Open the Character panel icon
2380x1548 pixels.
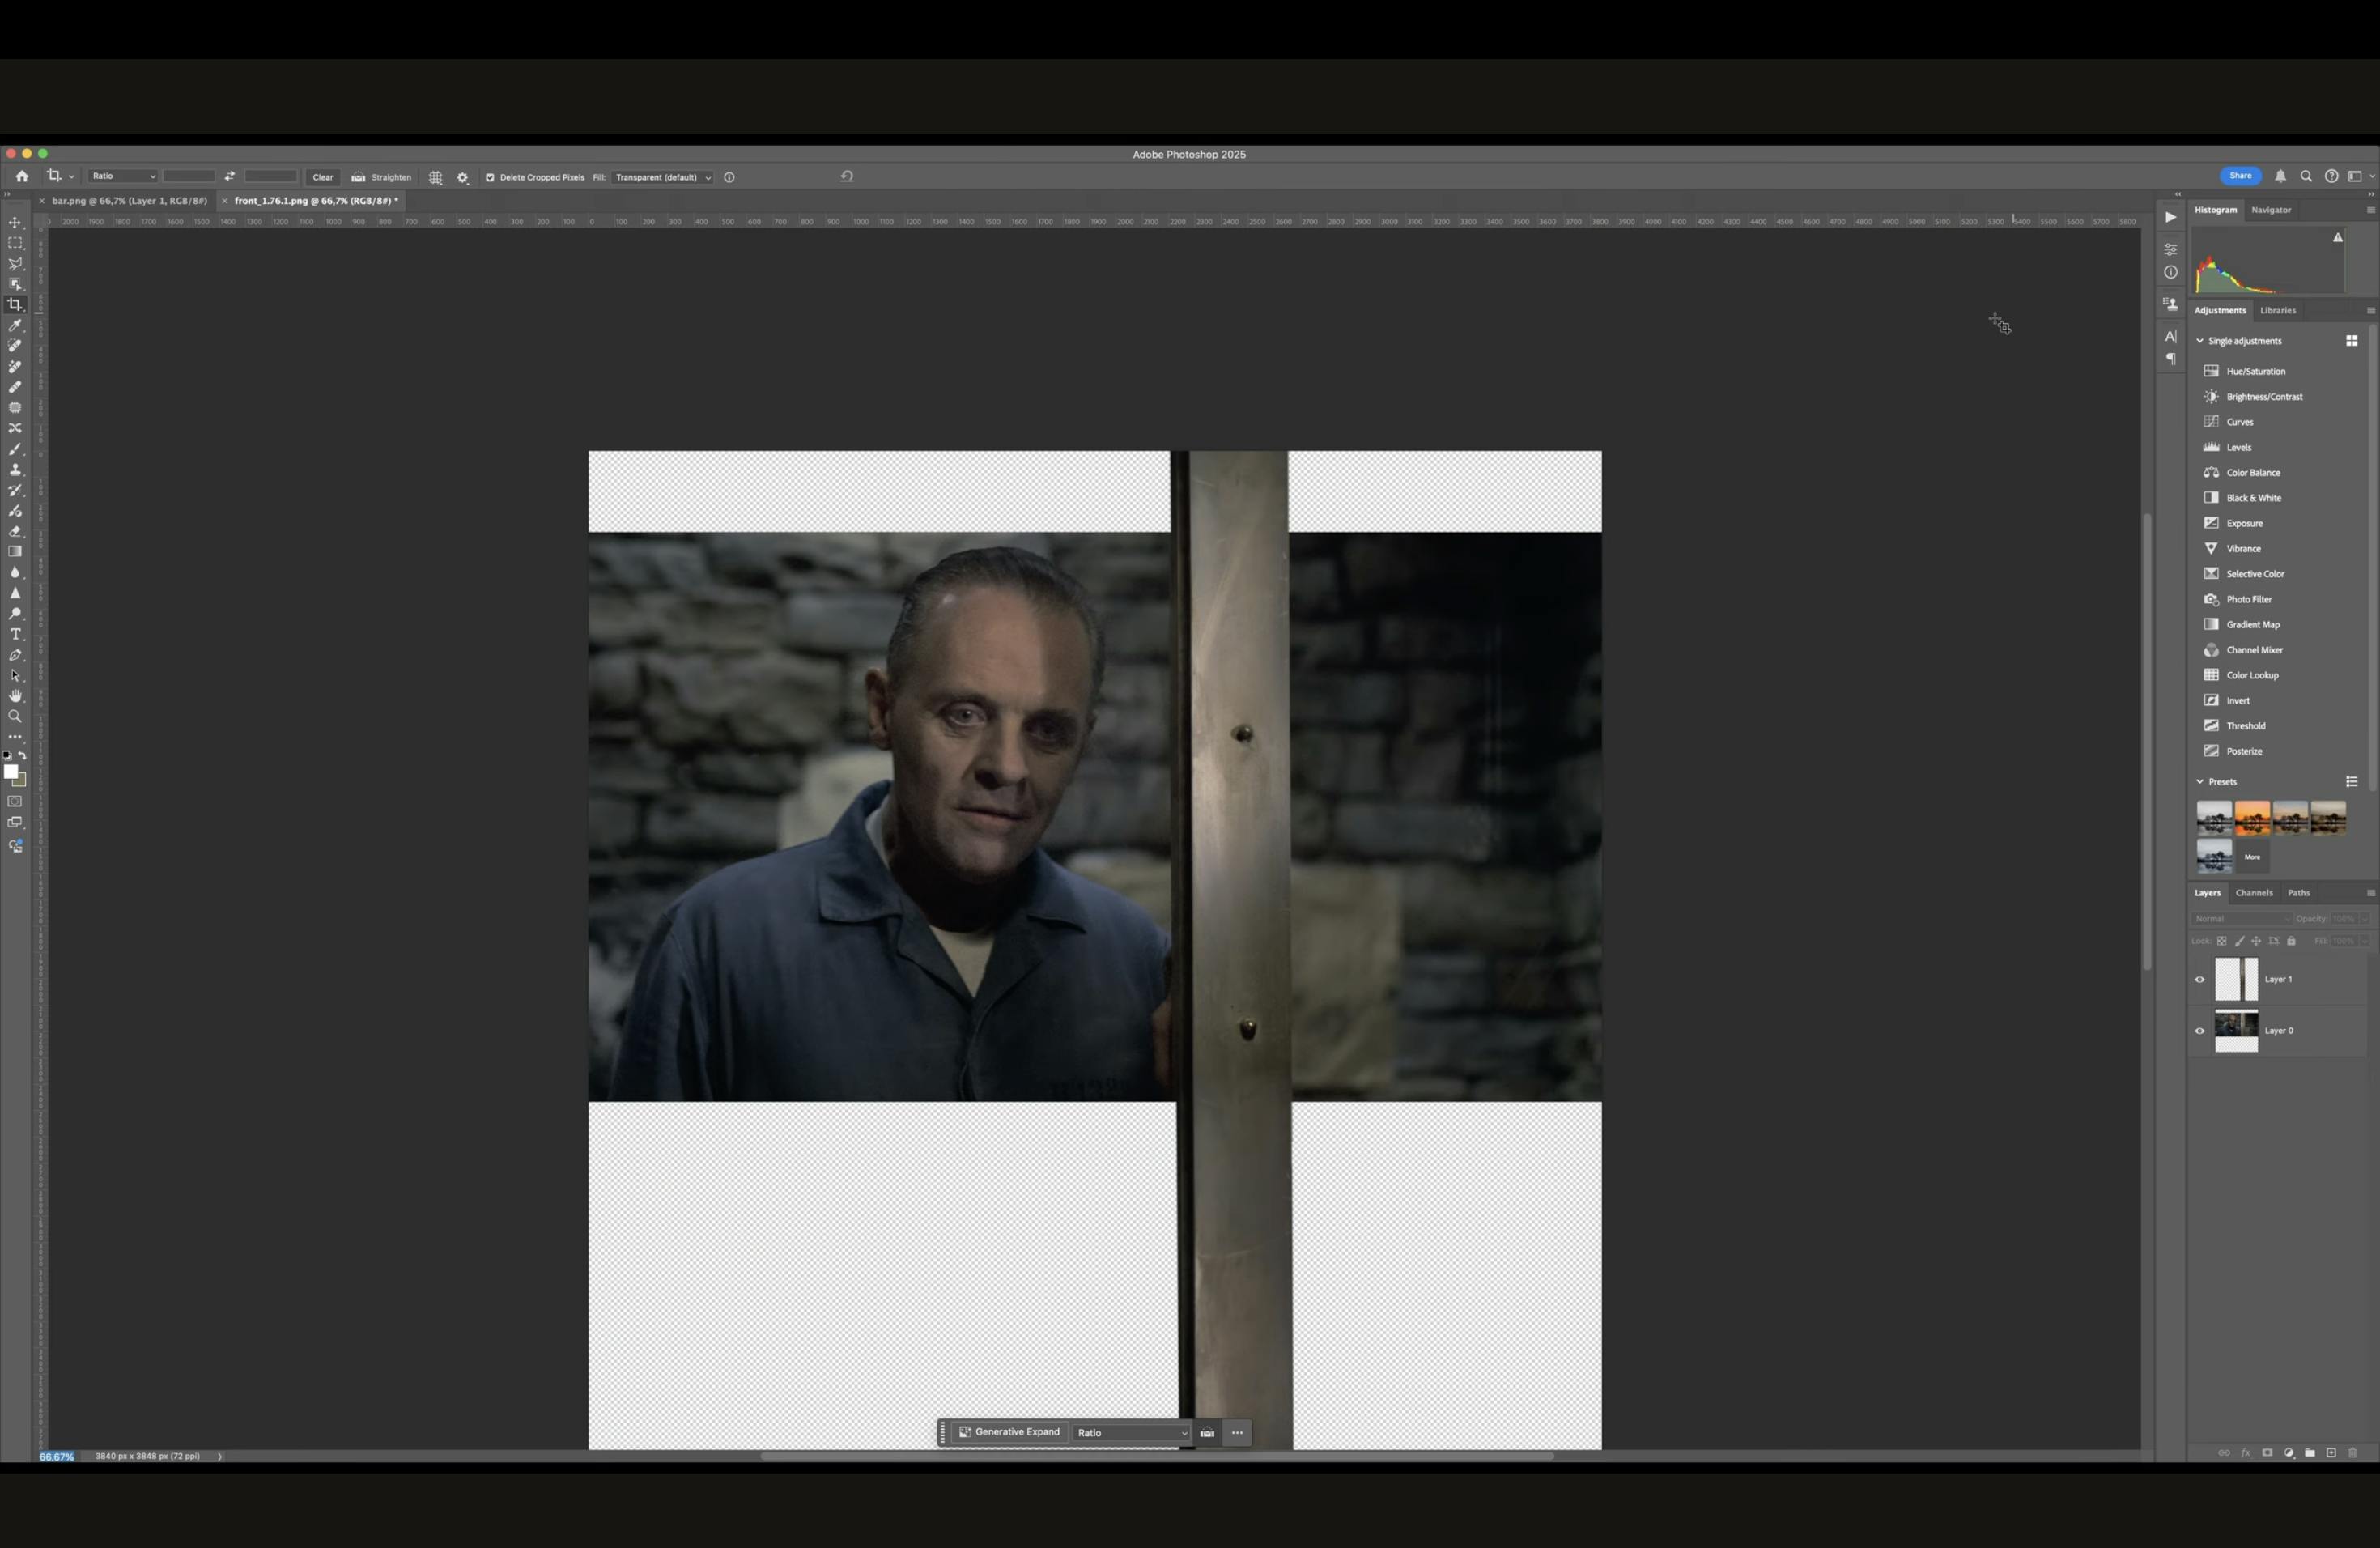point(2170,336)
